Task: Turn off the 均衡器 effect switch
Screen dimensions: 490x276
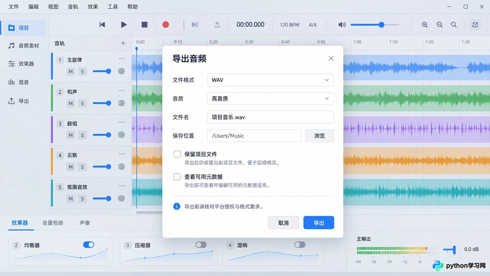Action: pyautogui.click(x=88, y=245)
